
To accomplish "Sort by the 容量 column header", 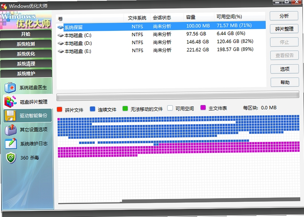I will pos(199,17).
